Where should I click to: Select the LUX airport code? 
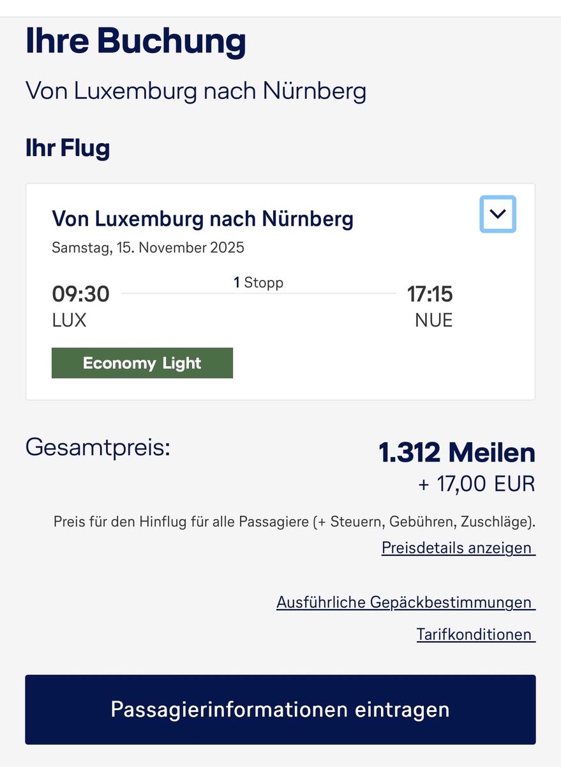tap(69, 320)
